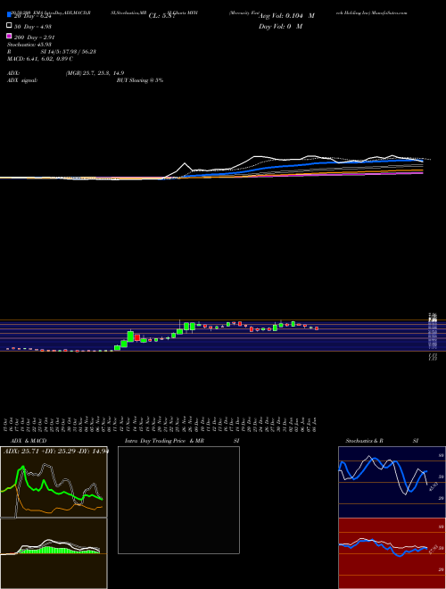Viewport: 446px width, 589px height.
Task: Click the 'SI 14/3: 57.93 / 56.23' readout
Action: [69, 52]
